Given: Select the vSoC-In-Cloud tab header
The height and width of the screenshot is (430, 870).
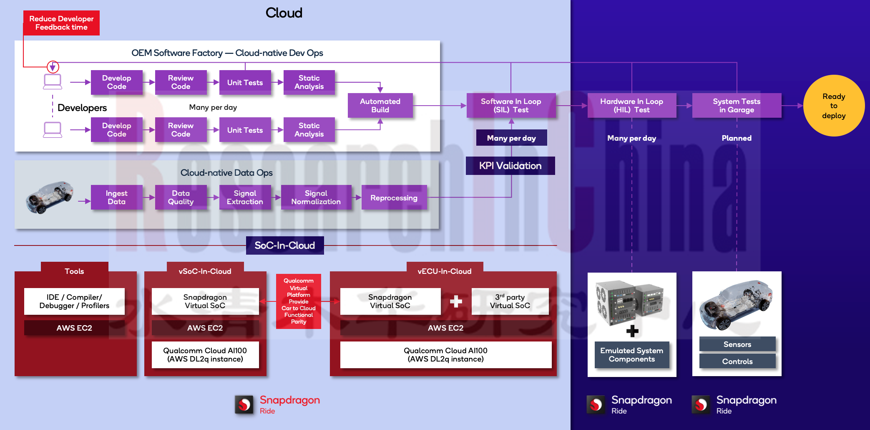Looking at the screenshot, I should coord(205,271).
